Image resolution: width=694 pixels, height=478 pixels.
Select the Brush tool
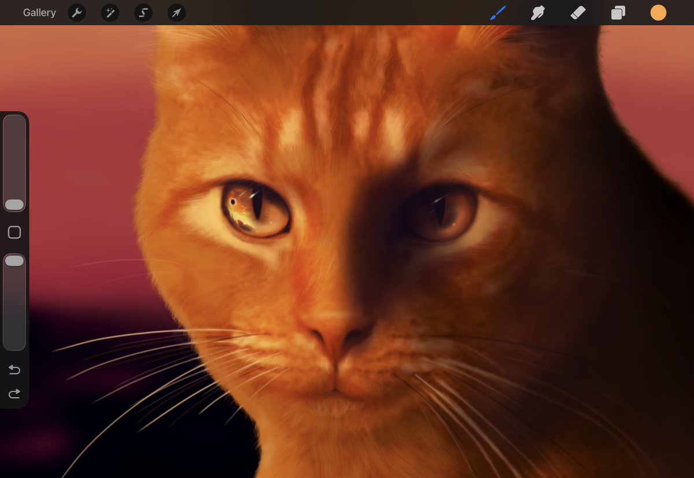click(498, 13)
